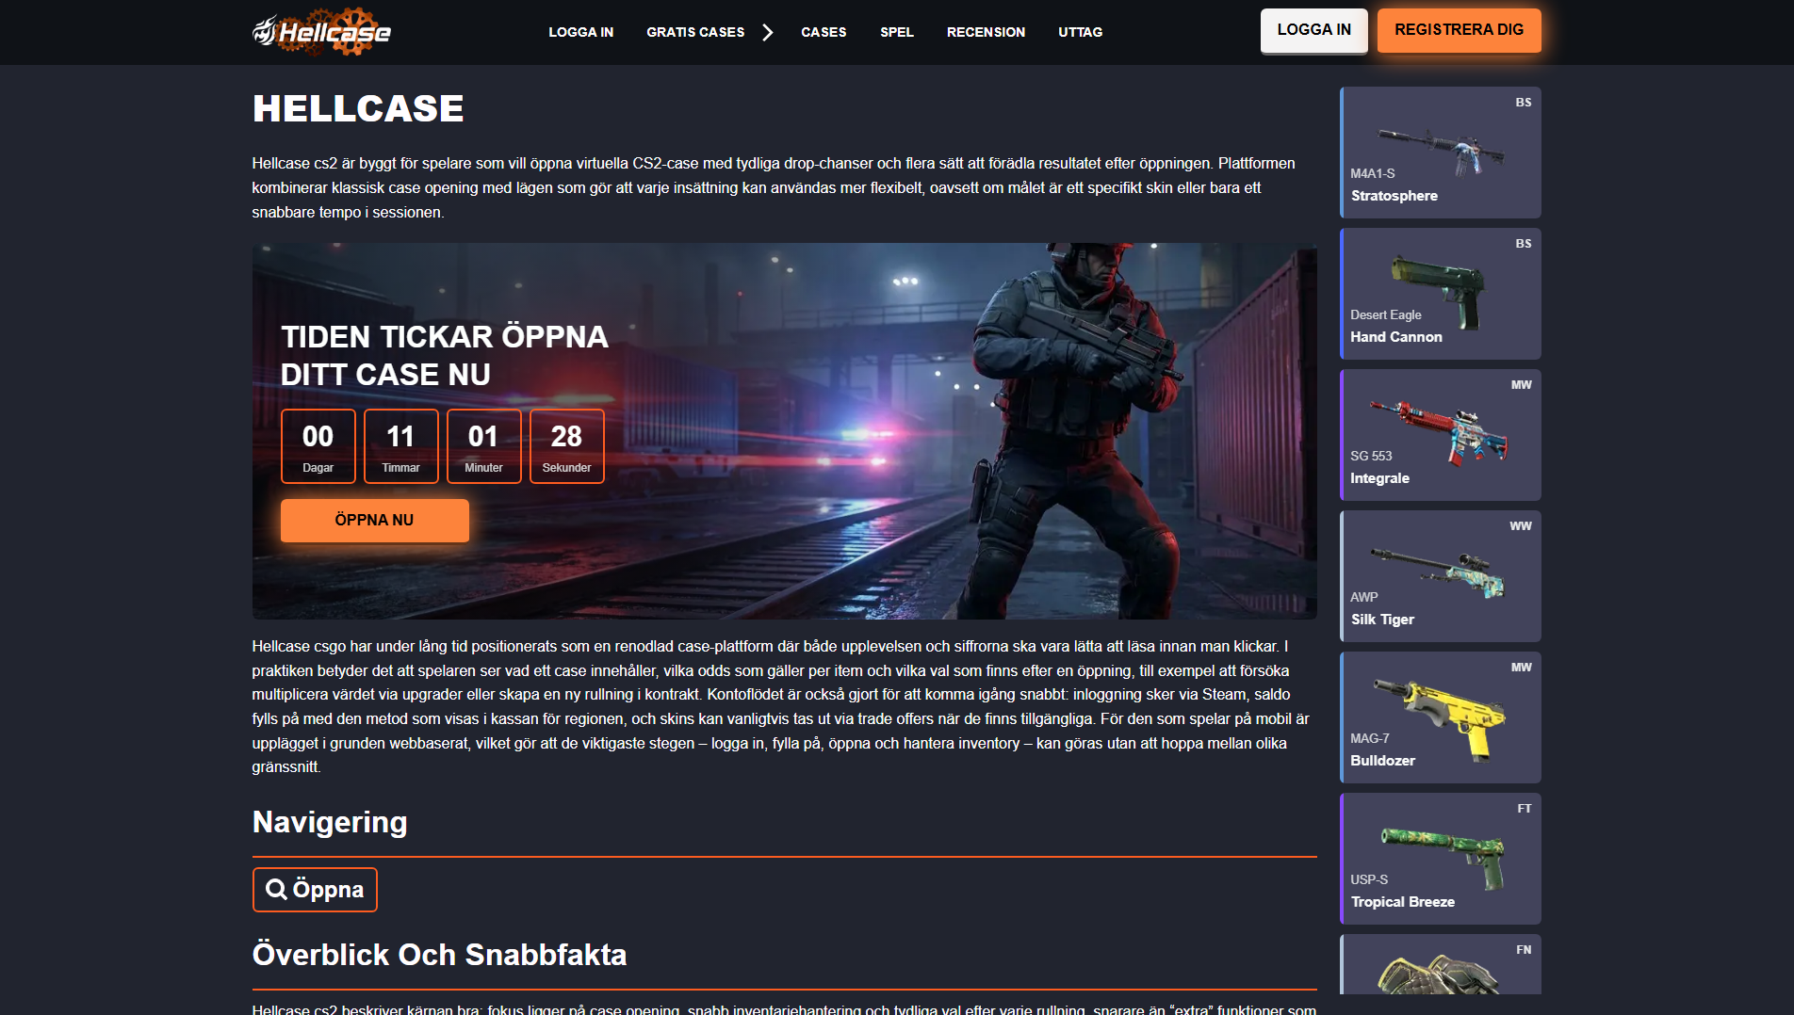Click the HELLCASE page heading
The image size is (1794, 1015).
358,108
